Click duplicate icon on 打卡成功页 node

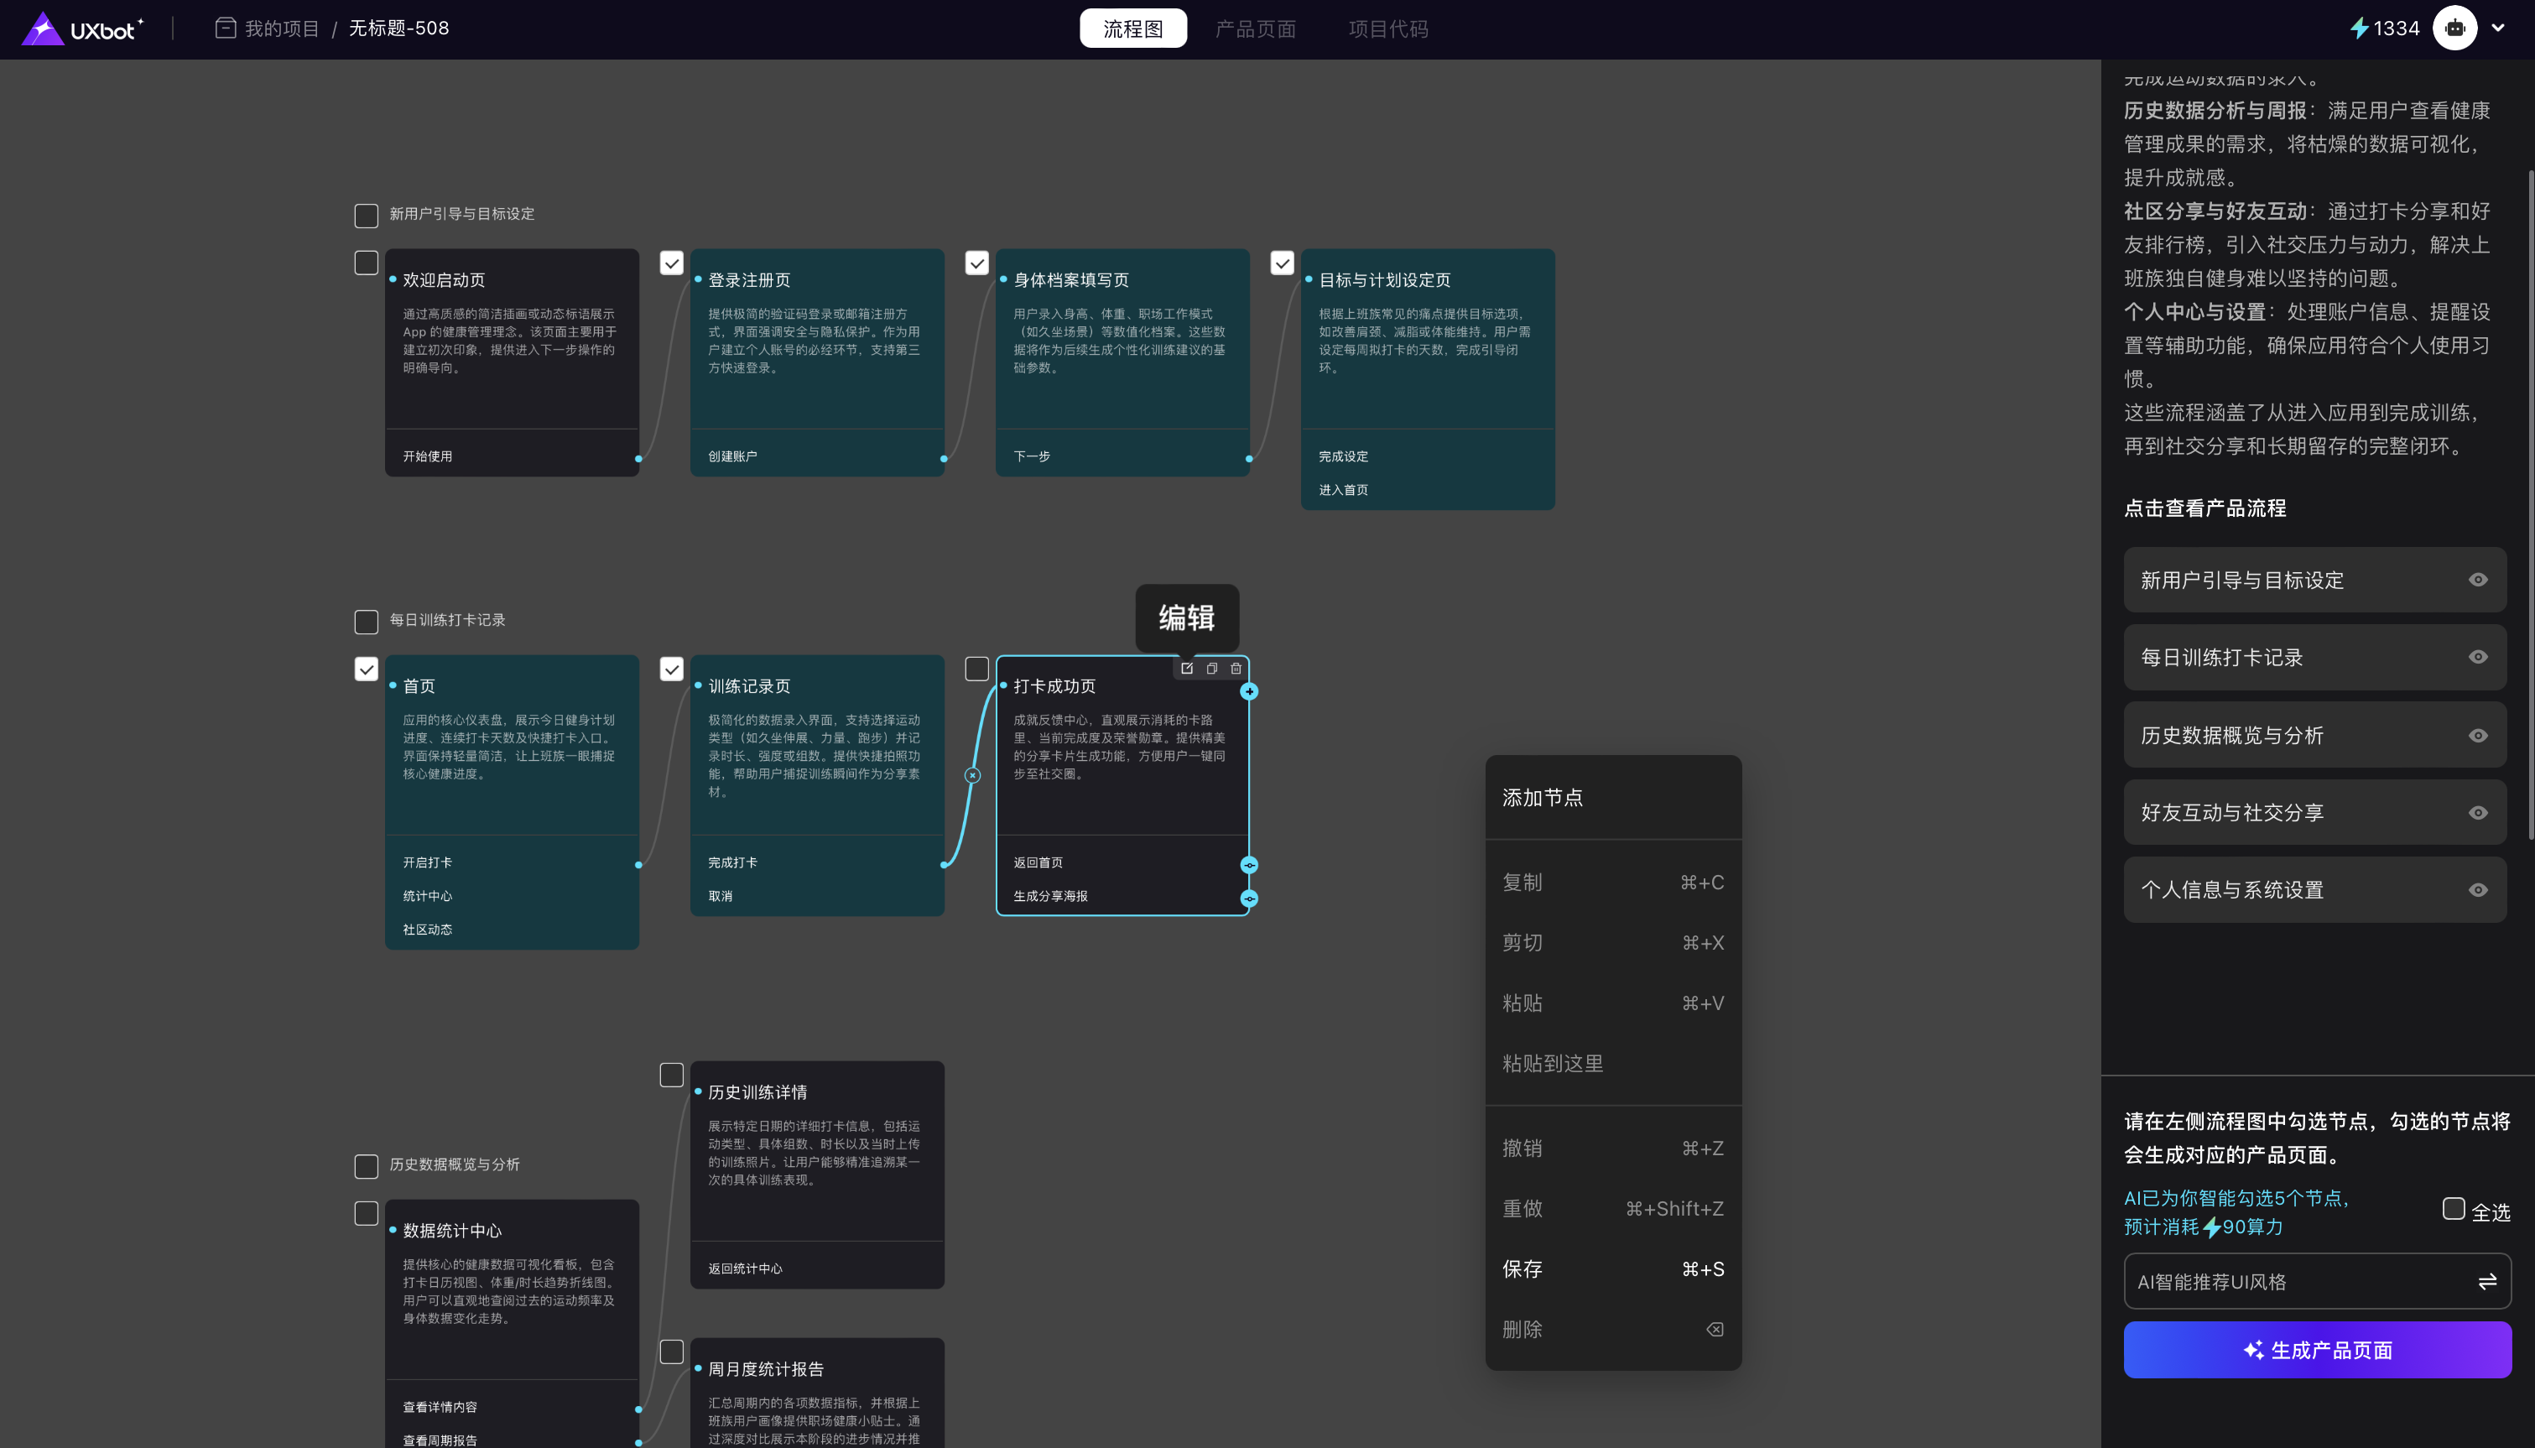point(1212,669)
